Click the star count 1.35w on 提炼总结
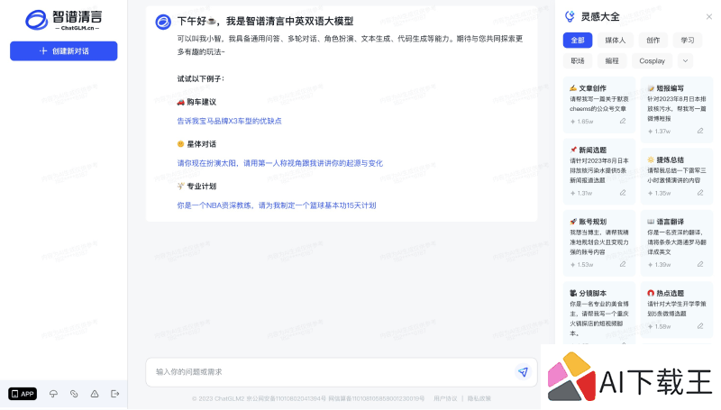The width and height of the screenshot is (721, 410). coord(660,194)
